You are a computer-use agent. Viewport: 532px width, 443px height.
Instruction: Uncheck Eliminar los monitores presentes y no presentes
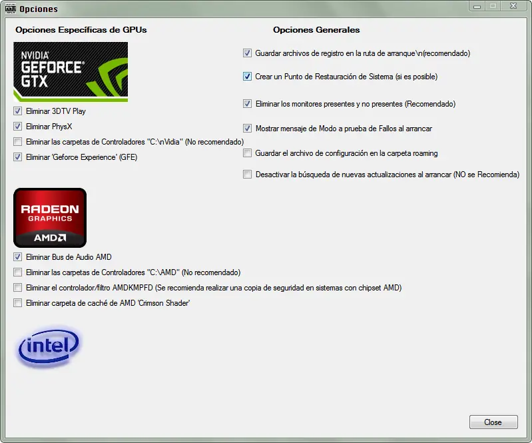pos(247,103)
